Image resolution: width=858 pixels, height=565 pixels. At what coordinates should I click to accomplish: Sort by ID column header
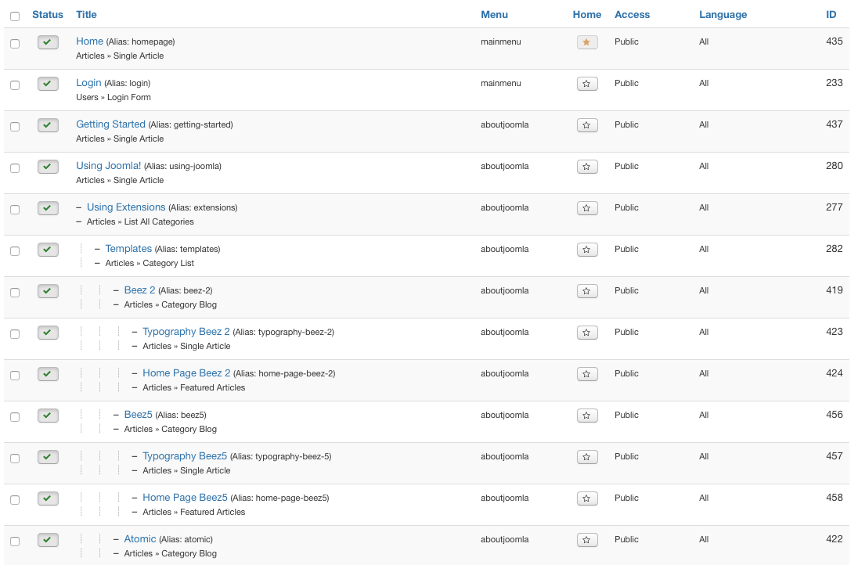(x=831, y=15)
